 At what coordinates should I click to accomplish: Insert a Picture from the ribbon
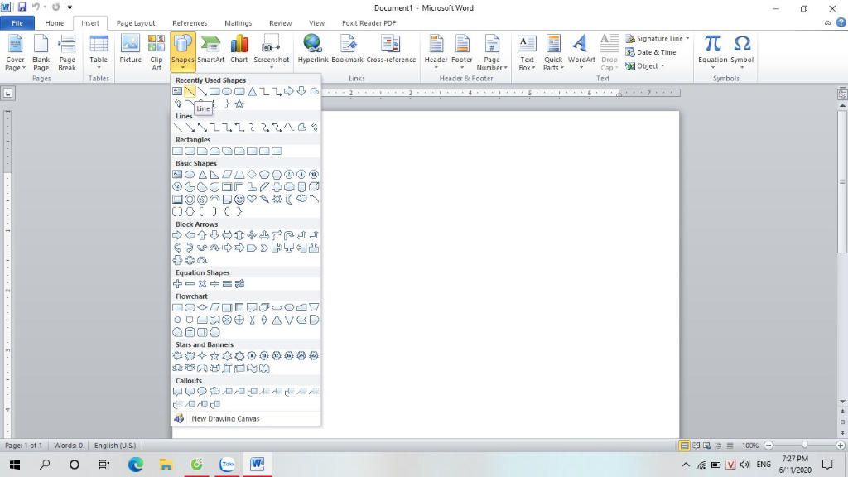(x=130, y=49)
